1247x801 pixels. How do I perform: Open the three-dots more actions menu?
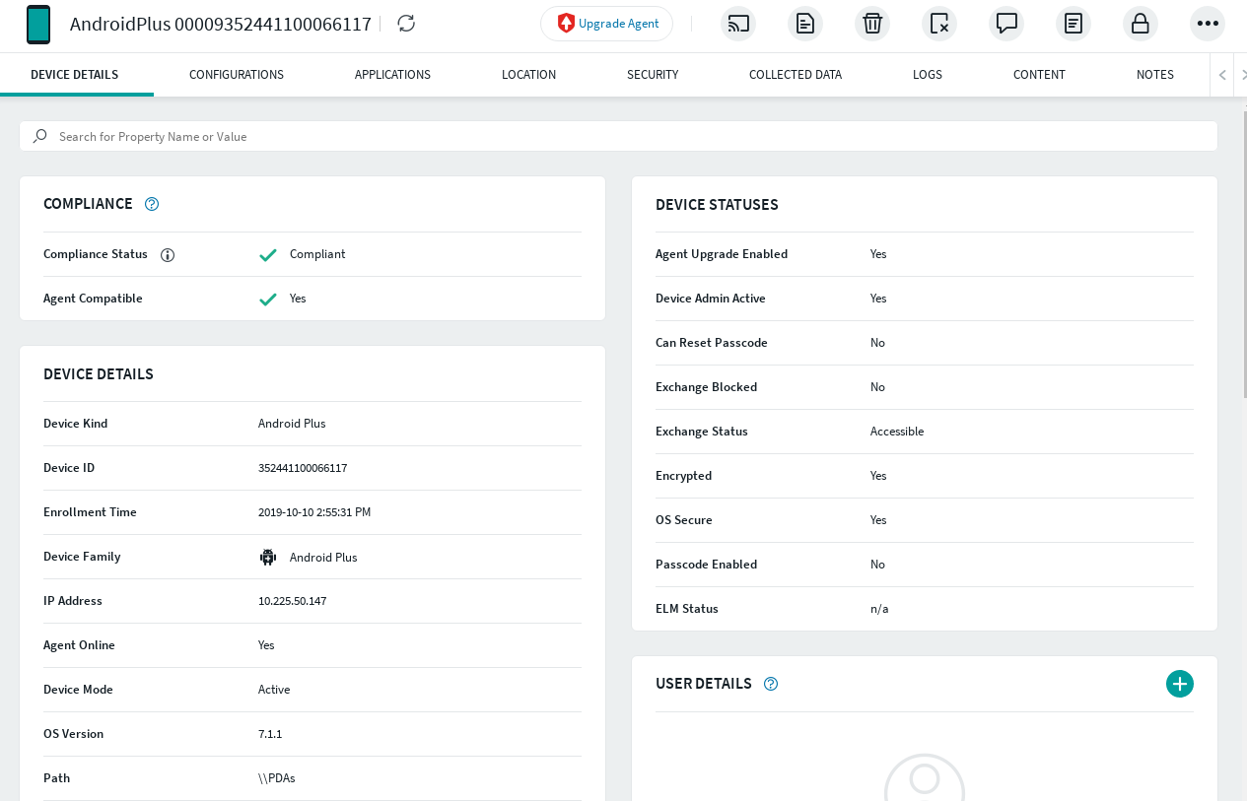coord(1208,24)
